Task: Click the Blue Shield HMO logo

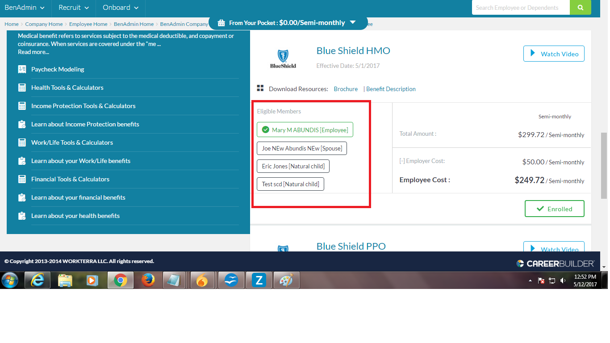Action: [x=283, y=59]
